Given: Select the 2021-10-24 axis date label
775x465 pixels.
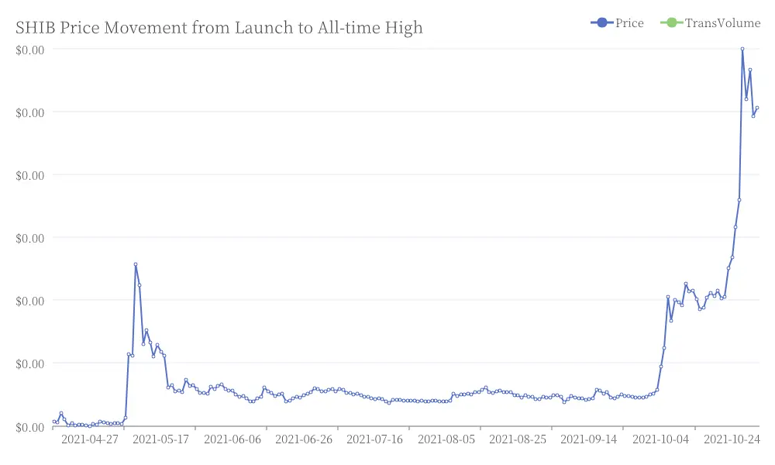Looking at the screenshot, I should pyautogui.click(x=732, y=439).
